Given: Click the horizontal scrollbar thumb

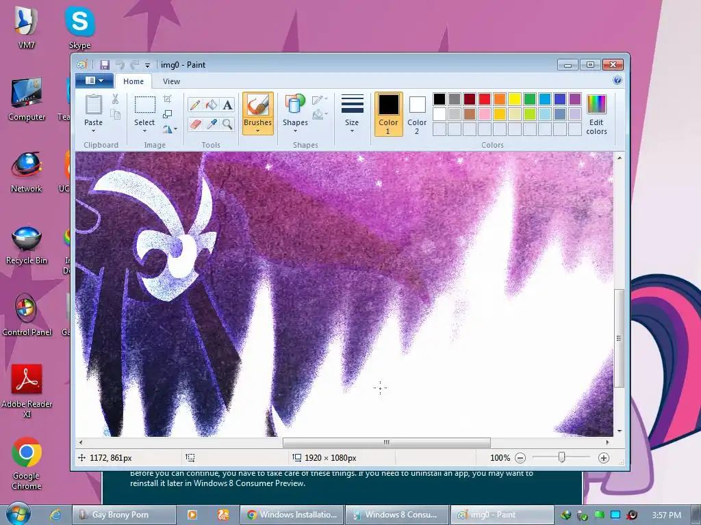Looking at the screenshot, I should (387, 442).
